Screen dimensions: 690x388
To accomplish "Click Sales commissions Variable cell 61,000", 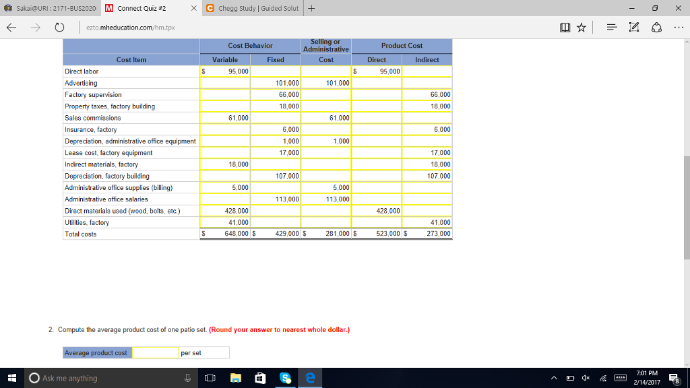I will click(x=225, y=118).
